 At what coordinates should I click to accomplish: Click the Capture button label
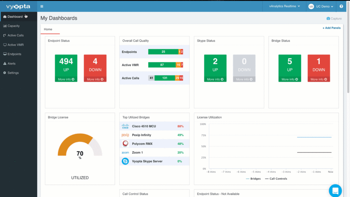click(336, 18)
